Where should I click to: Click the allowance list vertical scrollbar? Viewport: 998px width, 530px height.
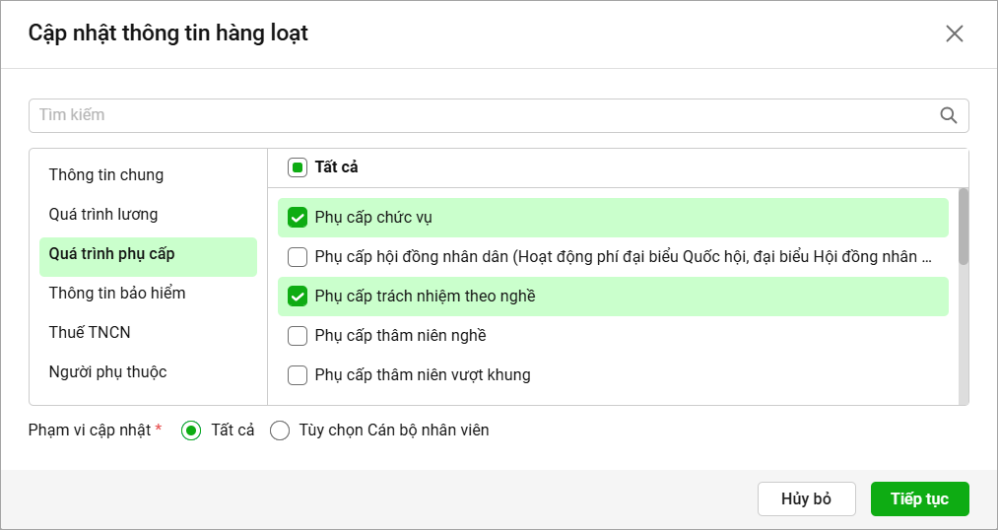coord(964,227)
